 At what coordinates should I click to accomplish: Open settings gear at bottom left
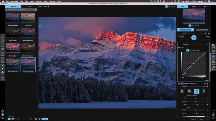tap(2, 111)
